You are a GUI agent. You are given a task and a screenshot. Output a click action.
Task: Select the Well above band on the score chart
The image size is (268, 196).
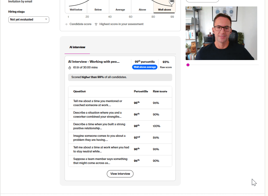164,9
